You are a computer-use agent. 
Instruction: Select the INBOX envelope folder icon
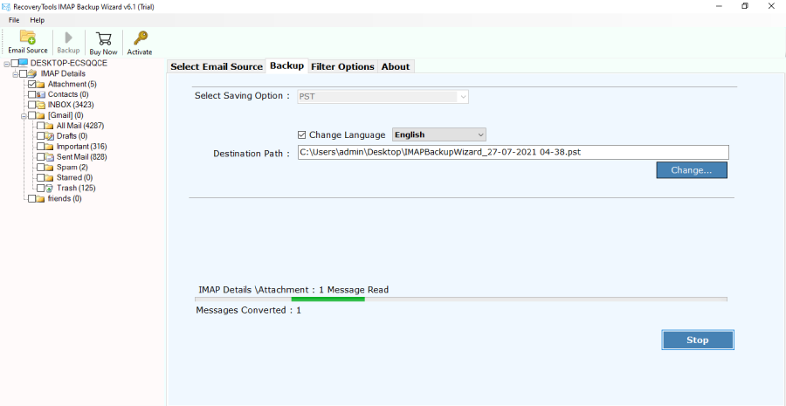tap(41, 105)
